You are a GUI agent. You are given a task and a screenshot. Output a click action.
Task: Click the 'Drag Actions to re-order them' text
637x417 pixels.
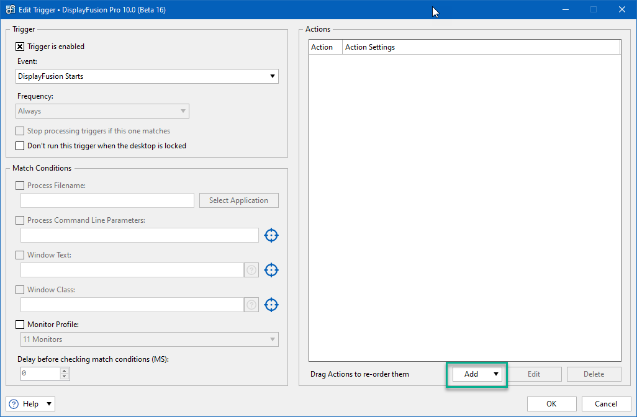coord(359,374)
